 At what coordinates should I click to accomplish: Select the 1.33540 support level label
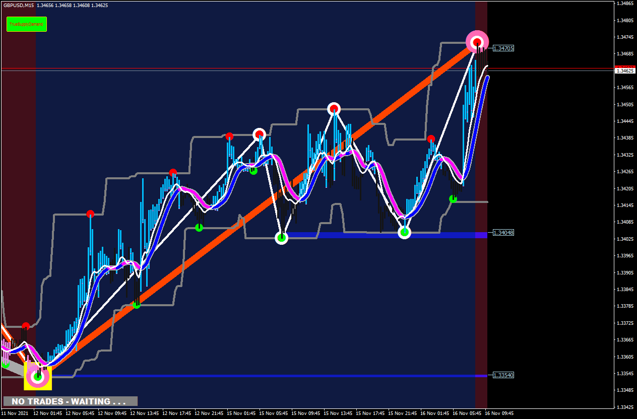point(503,375)
